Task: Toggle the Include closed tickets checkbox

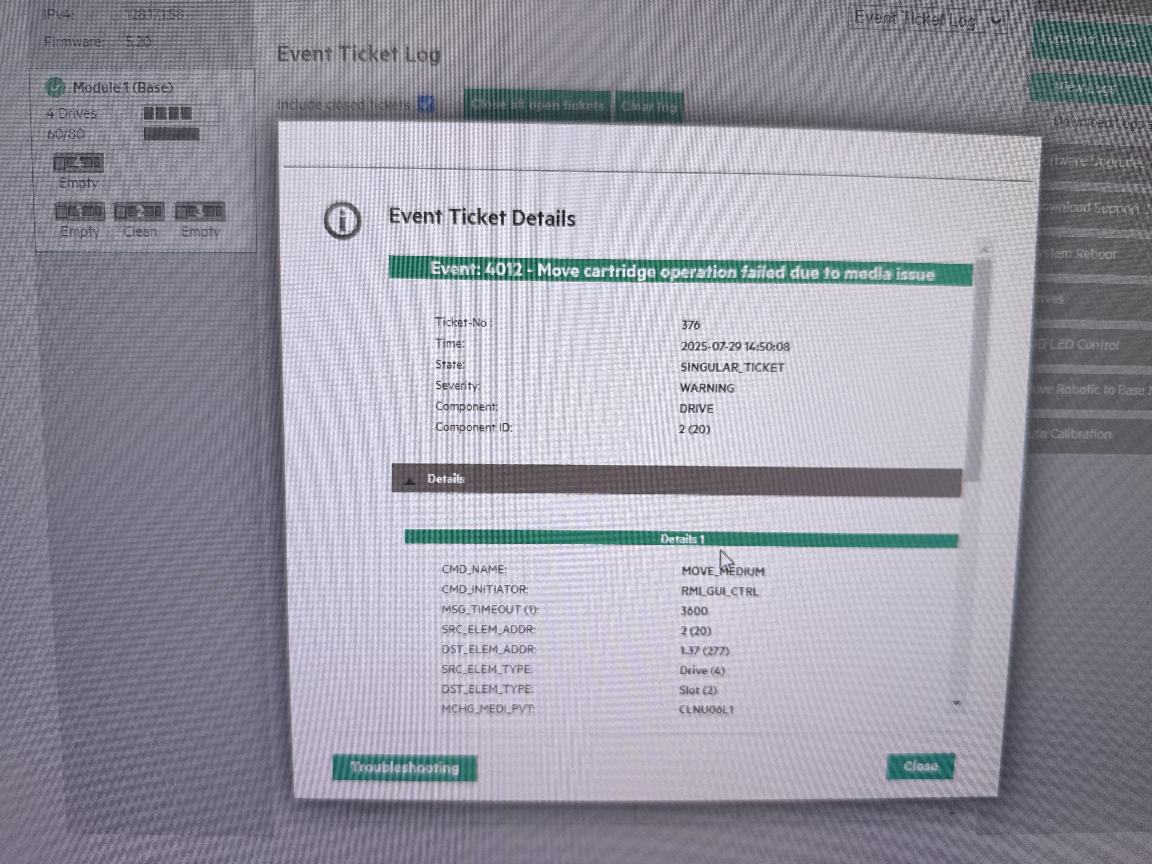Action: point(427,105)
